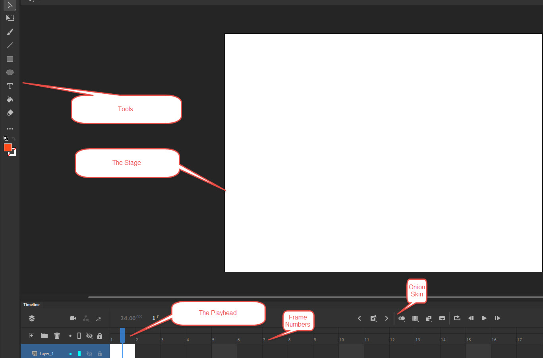Expand the Edit Multiple Frames options
The image size is (543, 358).
click(x=415, y=318)
